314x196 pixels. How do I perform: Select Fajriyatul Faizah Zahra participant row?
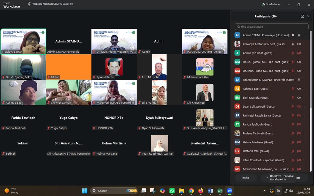(271, 115)
